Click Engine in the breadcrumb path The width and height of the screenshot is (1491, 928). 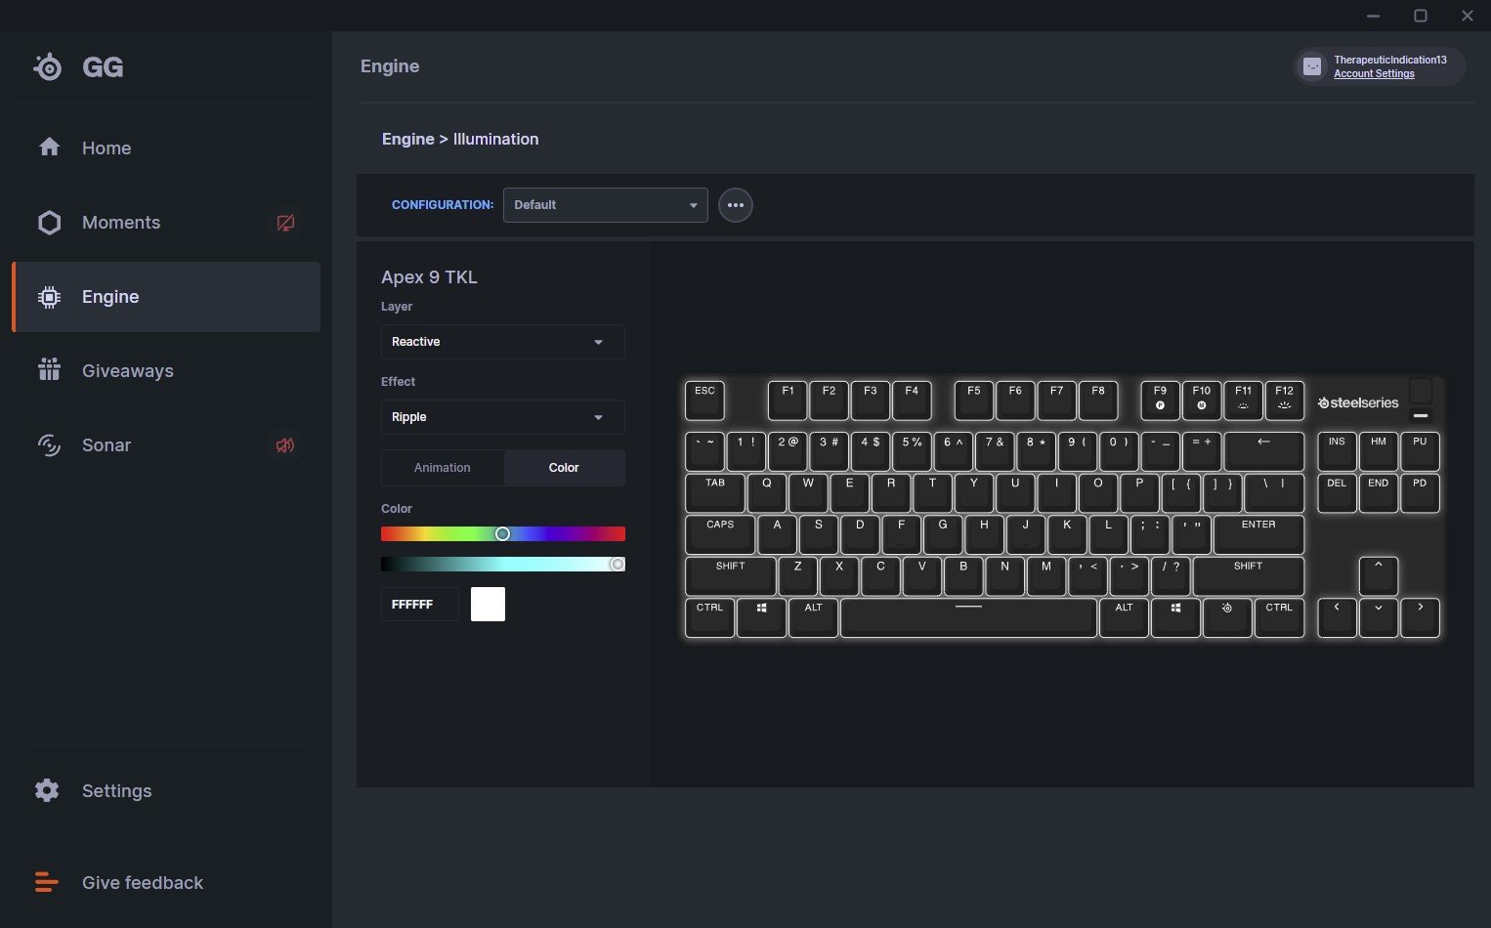pyautogui.click(x=407, y=139)
